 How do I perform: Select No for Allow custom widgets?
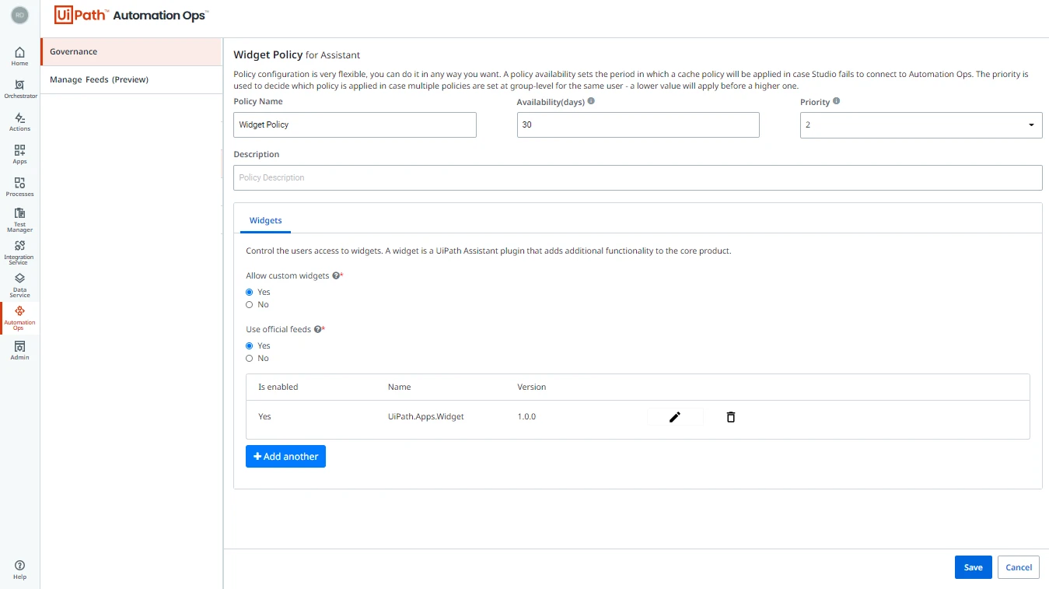250,305
